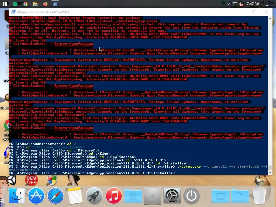Open the 7:47 PM clock

[253, 4]
